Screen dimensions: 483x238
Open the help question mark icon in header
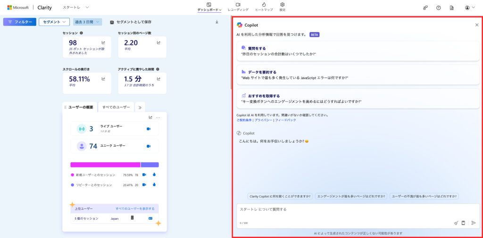pyautogui.click(x=438, y=8)
